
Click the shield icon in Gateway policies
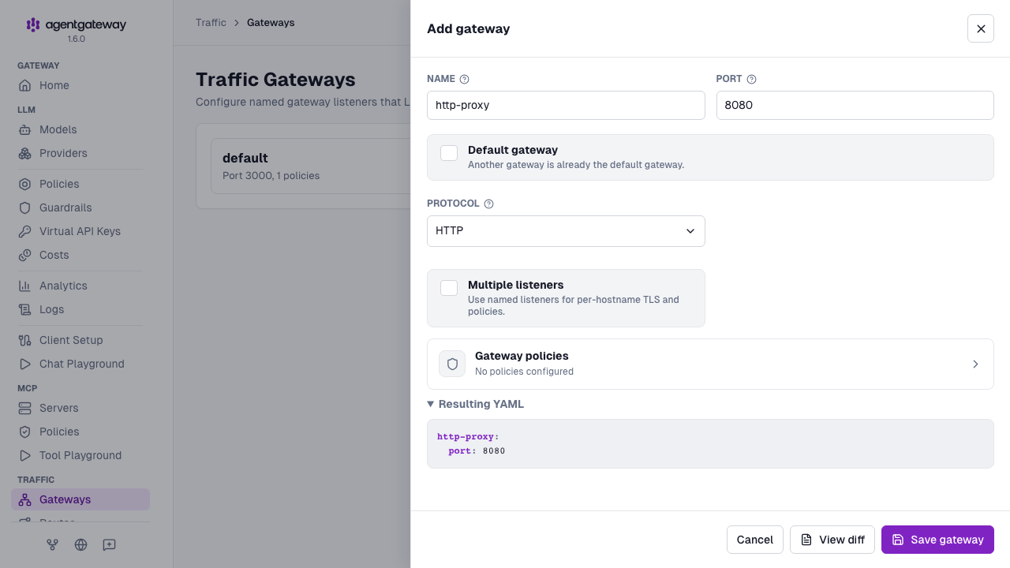pyautogui.click(x=452, y=364)
